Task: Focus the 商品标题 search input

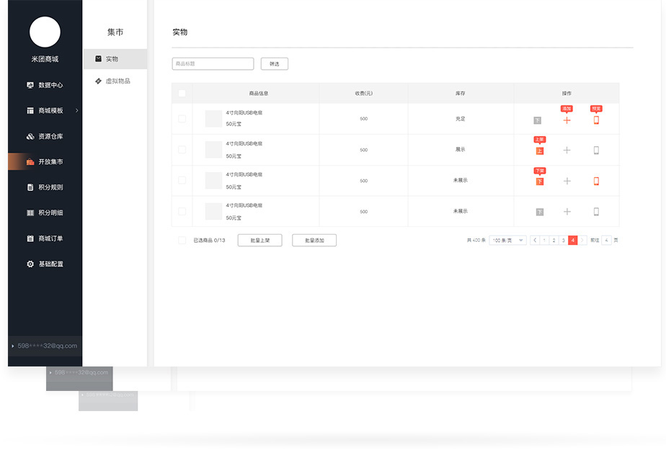Action: 213,64
